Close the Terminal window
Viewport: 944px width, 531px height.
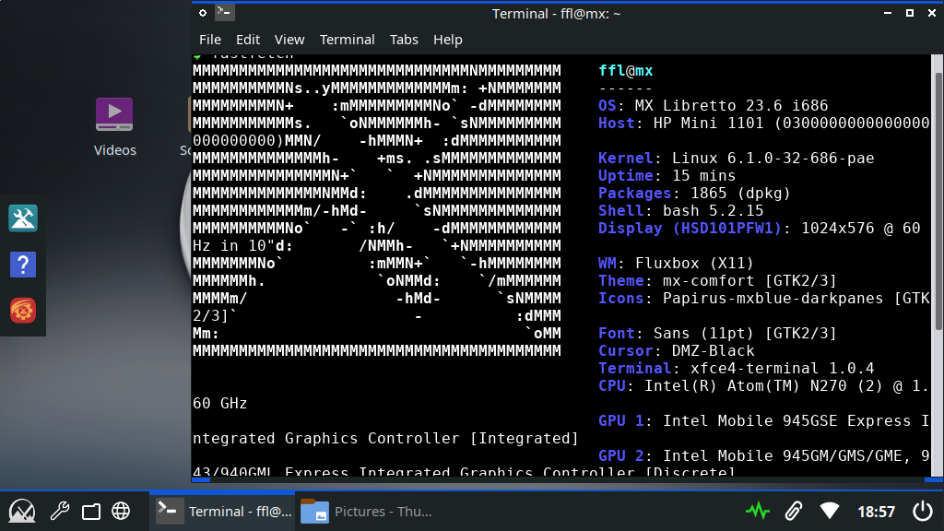coord(931,13)
